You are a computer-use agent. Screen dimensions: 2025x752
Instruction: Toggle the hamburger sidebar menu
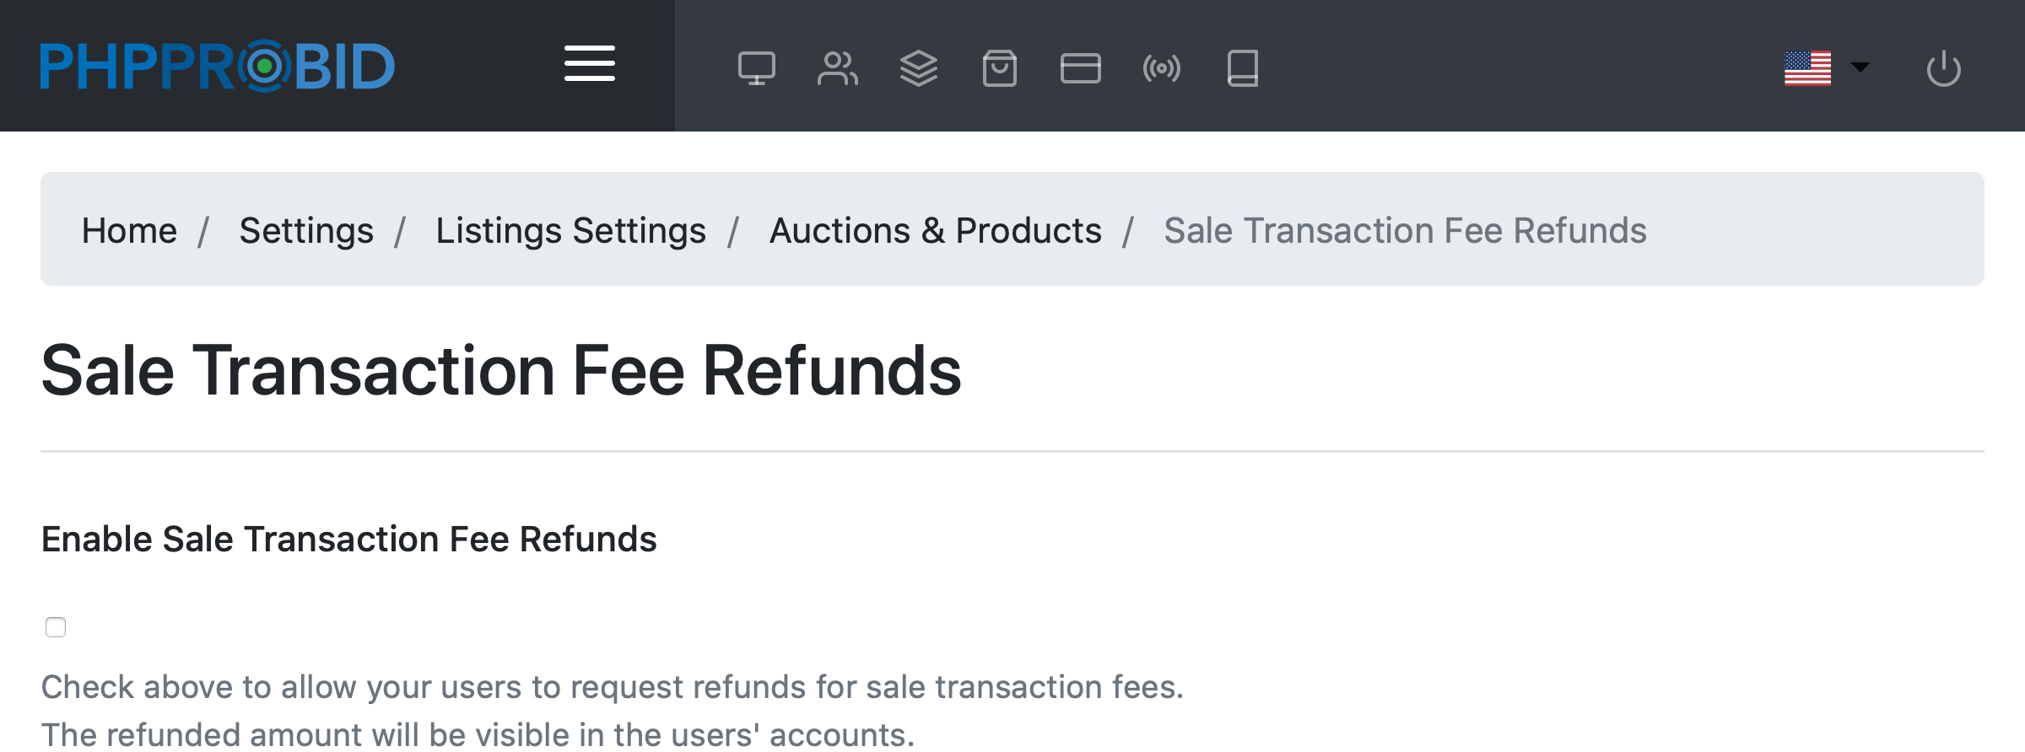pos(590,64)
